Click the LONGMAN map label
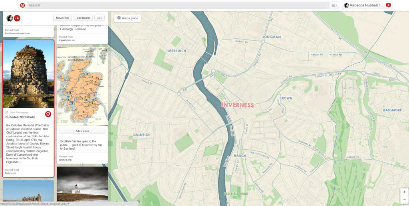The width and height of the screenshot is (409, 206). click(272, 37)
